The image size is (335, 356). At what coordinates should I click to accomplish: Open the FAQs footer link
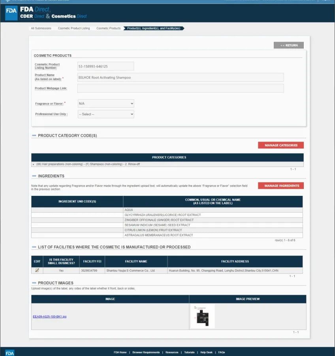(221, 352)
